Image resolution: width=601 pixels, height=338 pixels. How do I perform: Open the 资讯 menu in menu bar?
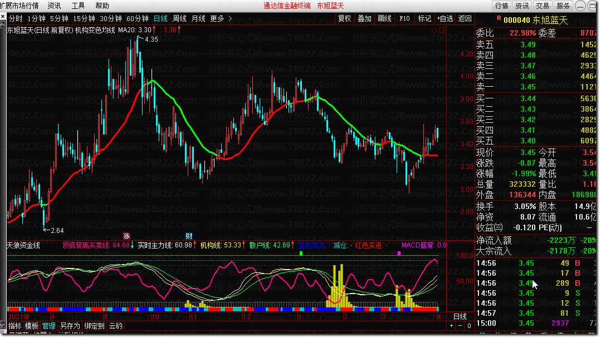(x=54, y=6)
